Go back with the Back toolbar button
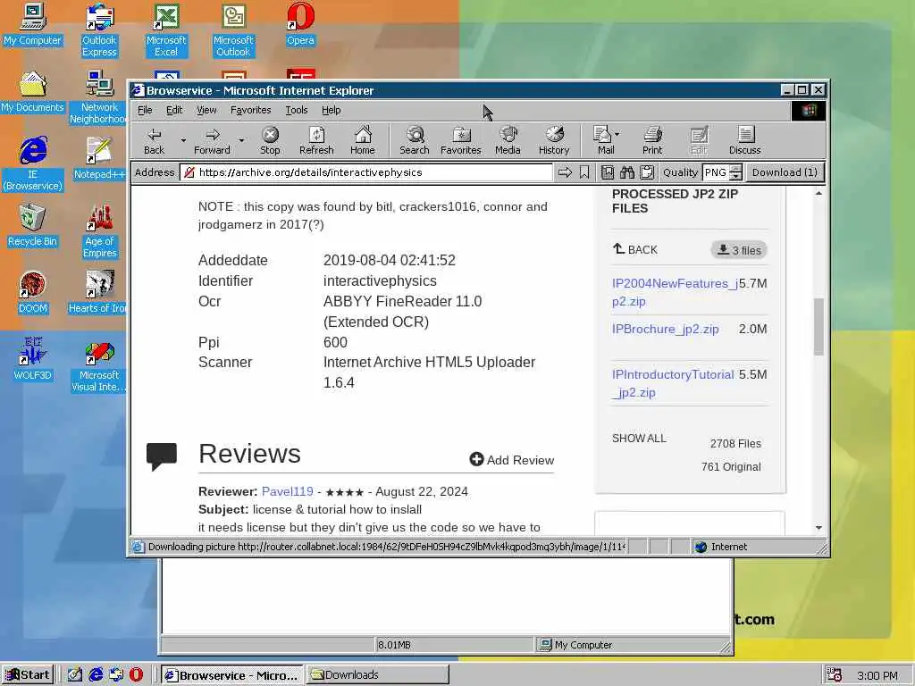The height and width of the screenshot is (686, 915). click(x=154, y=140)
